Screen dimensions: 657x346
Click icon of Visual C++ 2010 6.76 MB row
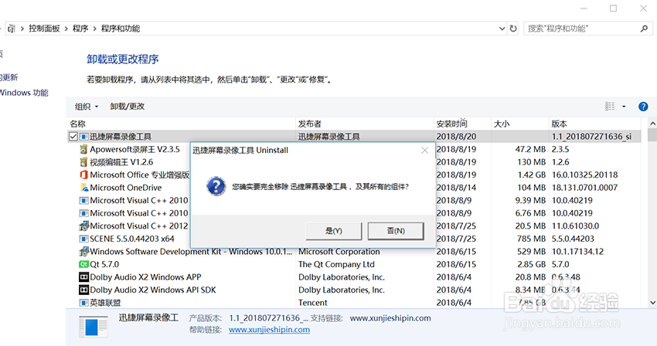click(x=83, y=213)
